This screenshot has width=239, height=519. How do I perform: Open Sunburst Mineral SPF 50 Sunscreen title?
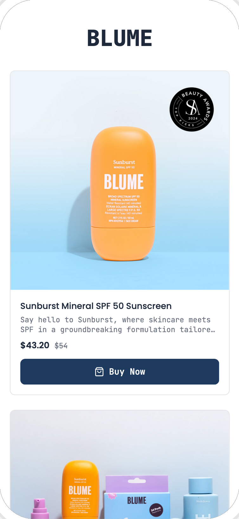click(x=96, y=306)
